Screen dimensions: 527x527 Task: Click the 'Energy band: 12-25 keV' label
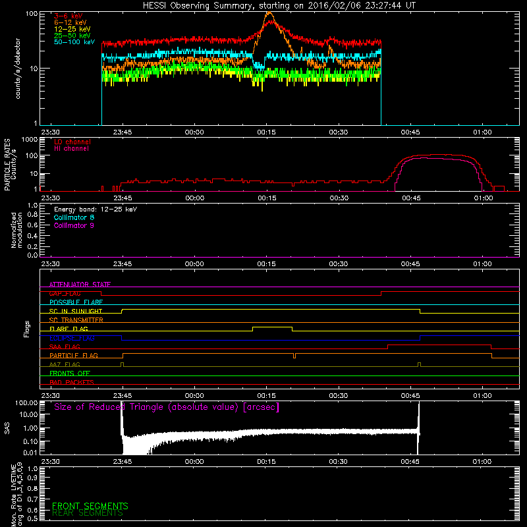[96, 209]
